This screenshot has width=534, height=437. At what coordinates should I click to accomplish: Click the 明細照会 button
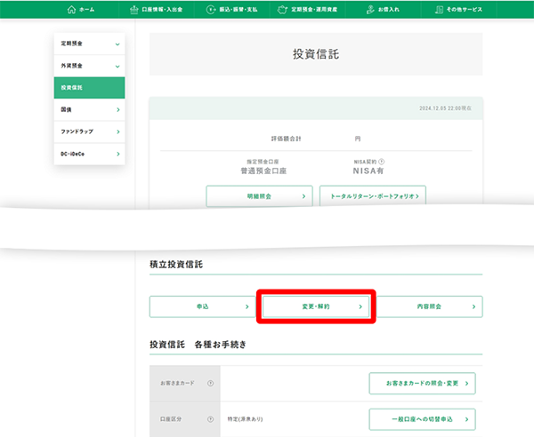click(259, 196)
